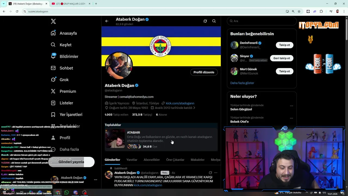This screenshot has width=348, height=196.
Task: Click Grok profile summary icon in header
Action: click(205, 21)
